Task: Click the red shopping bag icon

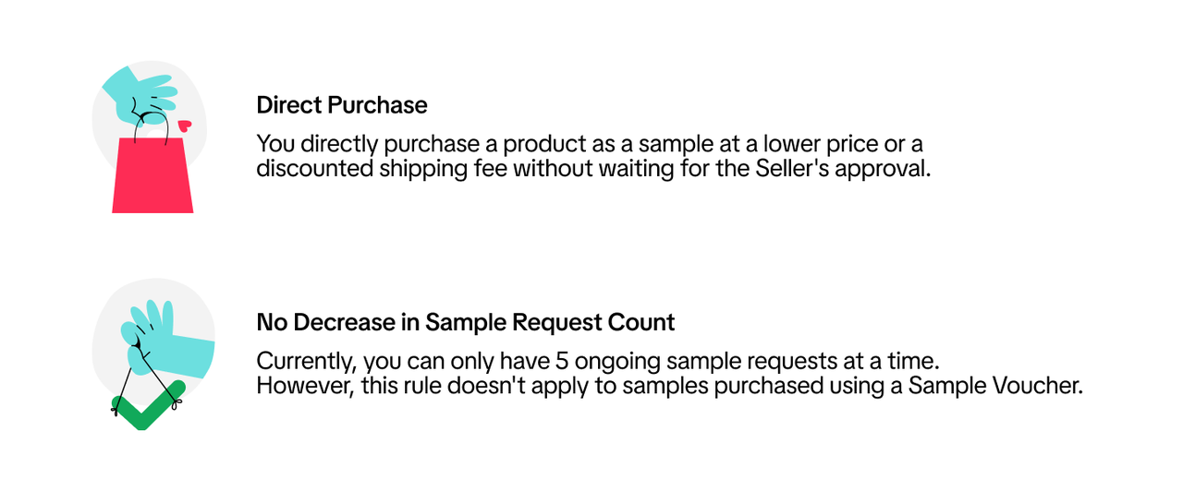Action: click(152, 180)
